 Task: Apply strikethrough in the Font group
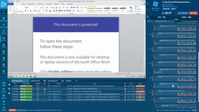tap(35, 11)
